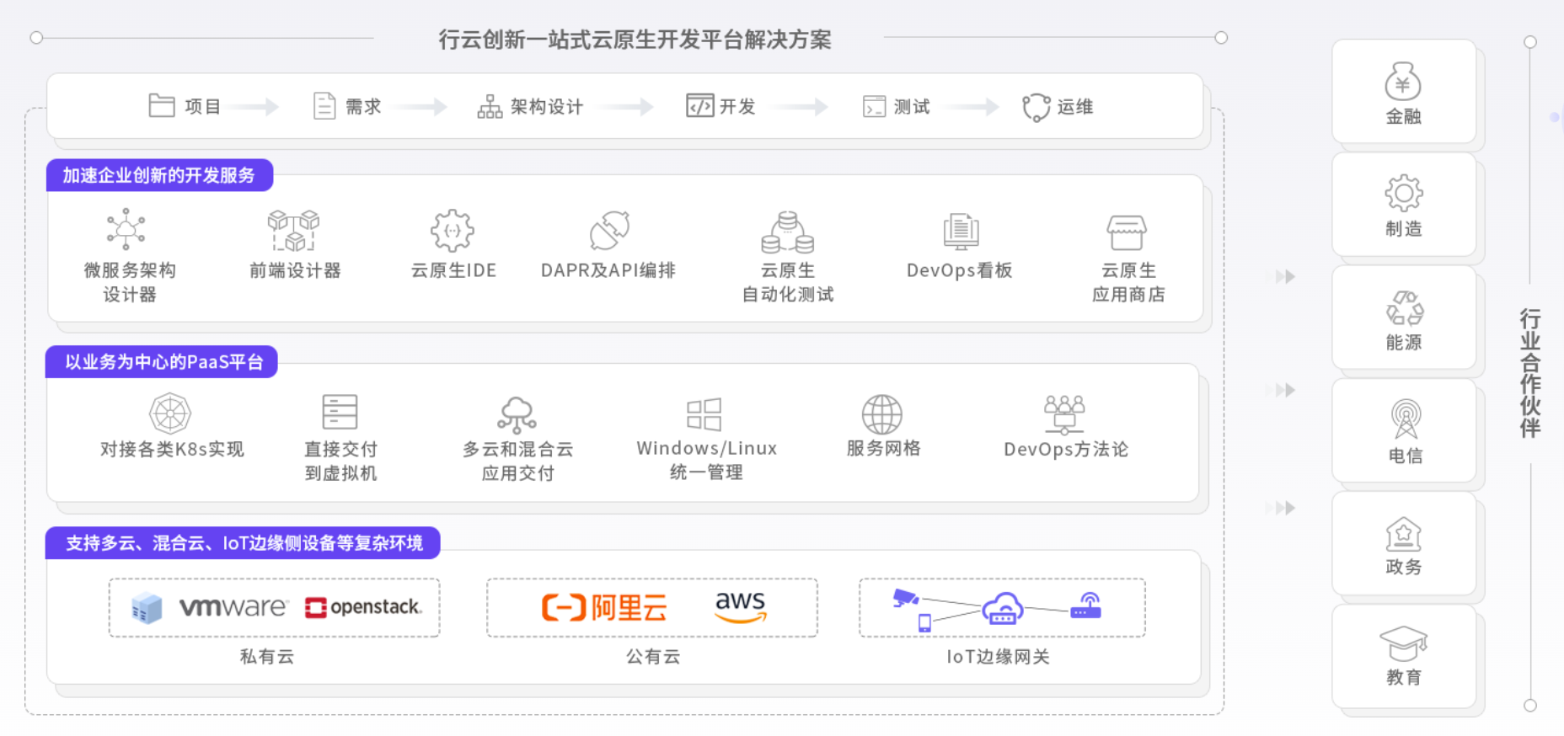This screenshot has height=736, width=1564.
Task: Select the 前端设计器 cubes icon
Action: [x=293, y=231]
